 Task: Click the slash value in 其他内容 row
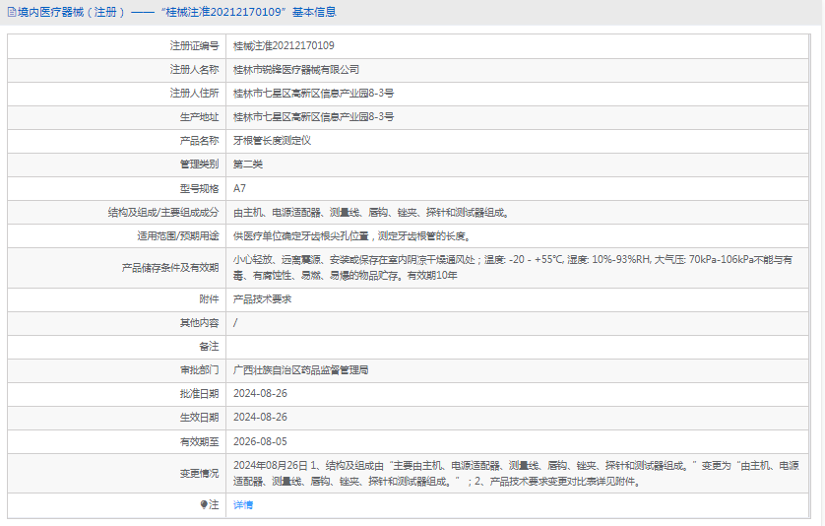(x=235, y=323)
